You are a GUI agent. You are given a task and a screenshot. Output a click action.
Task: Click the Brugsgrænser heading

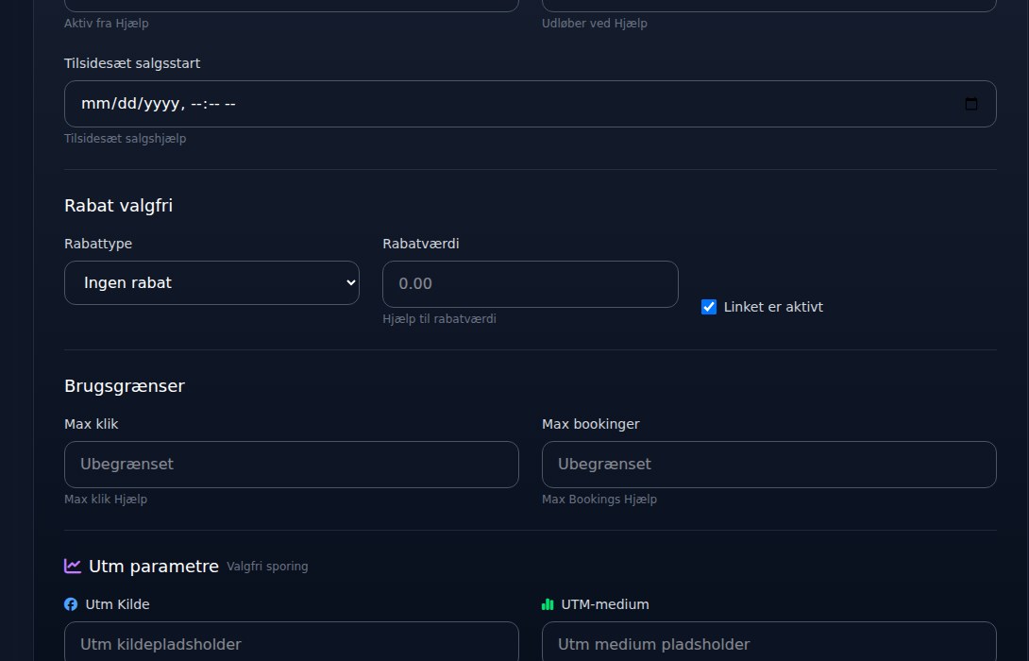[x=125, y=386]
